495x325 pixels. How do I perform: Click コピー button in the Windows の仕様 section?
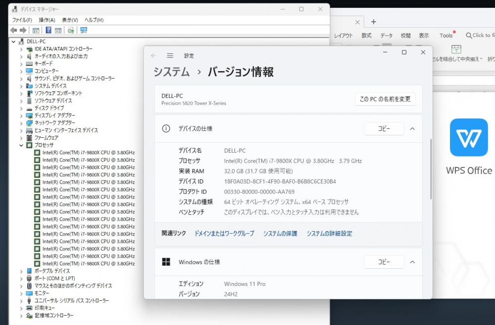click(384, 262)
